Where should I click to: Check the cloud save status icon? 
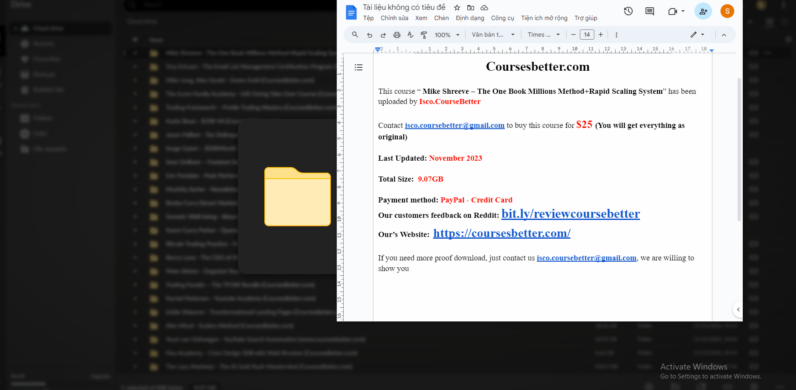point(484,8)
